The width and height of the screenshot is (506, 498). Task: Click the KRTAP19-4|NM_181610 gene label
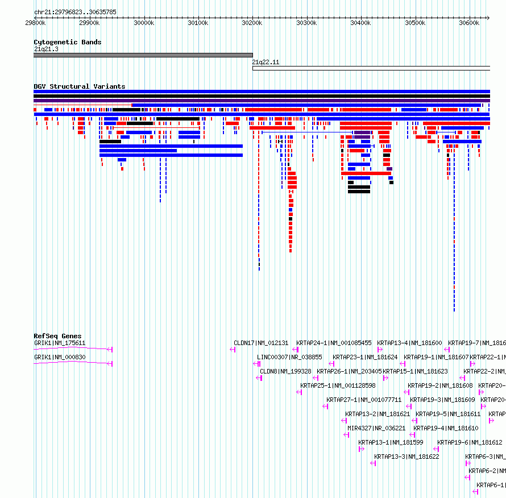pos(446,428)
